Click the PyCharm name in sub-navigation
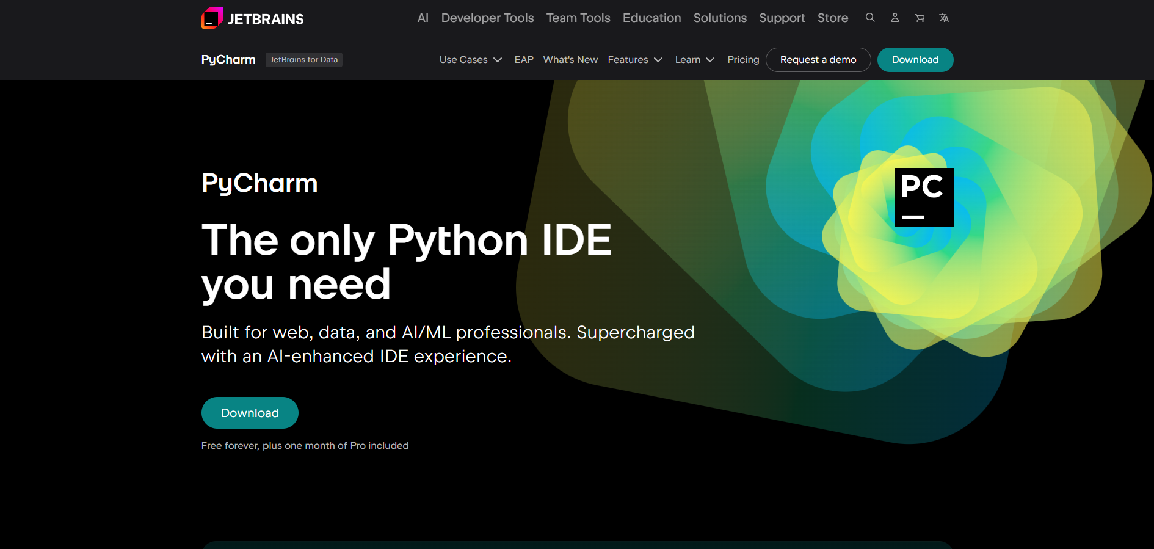This screenshot has height=549, width=1154. point(228,60)
